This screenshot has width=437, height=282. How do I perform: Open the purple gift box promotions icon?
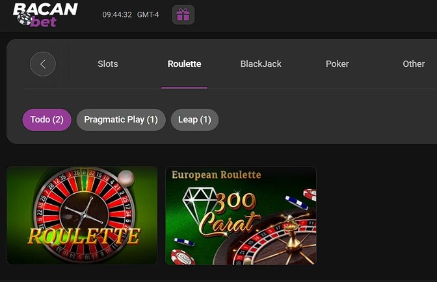tap(183, 15)
